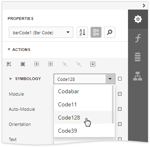Click the Bring To Front action icon
Image resolution: width=150 pixels, height=147 pixels.
65,64
